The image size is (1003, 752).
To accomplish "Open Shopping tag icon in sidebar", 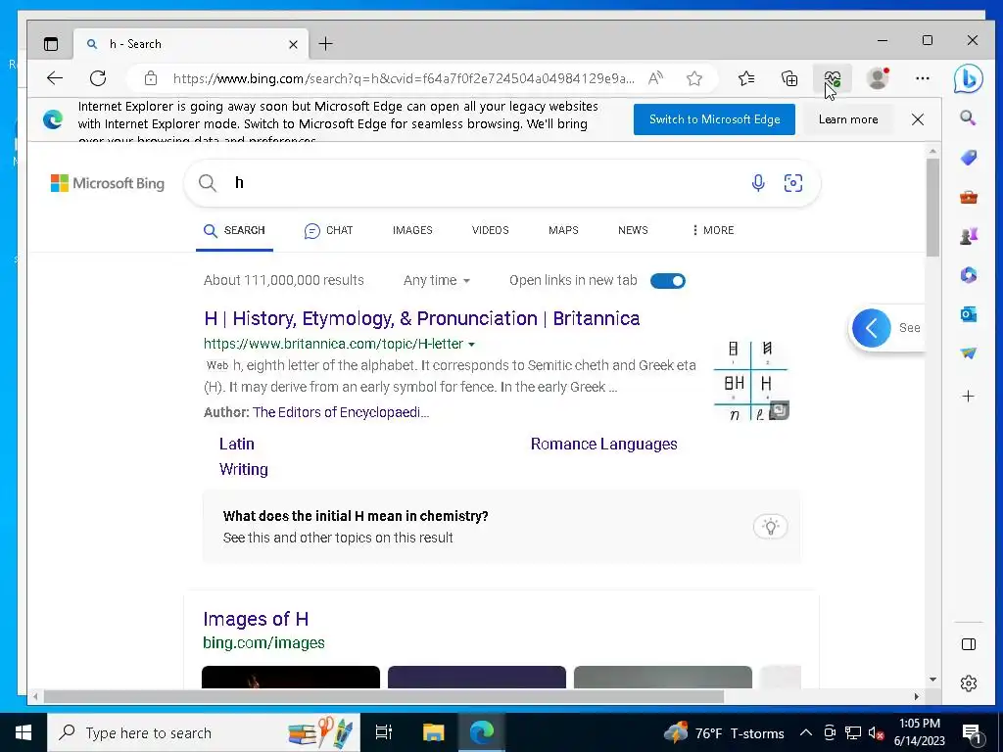I will point(969,158).
